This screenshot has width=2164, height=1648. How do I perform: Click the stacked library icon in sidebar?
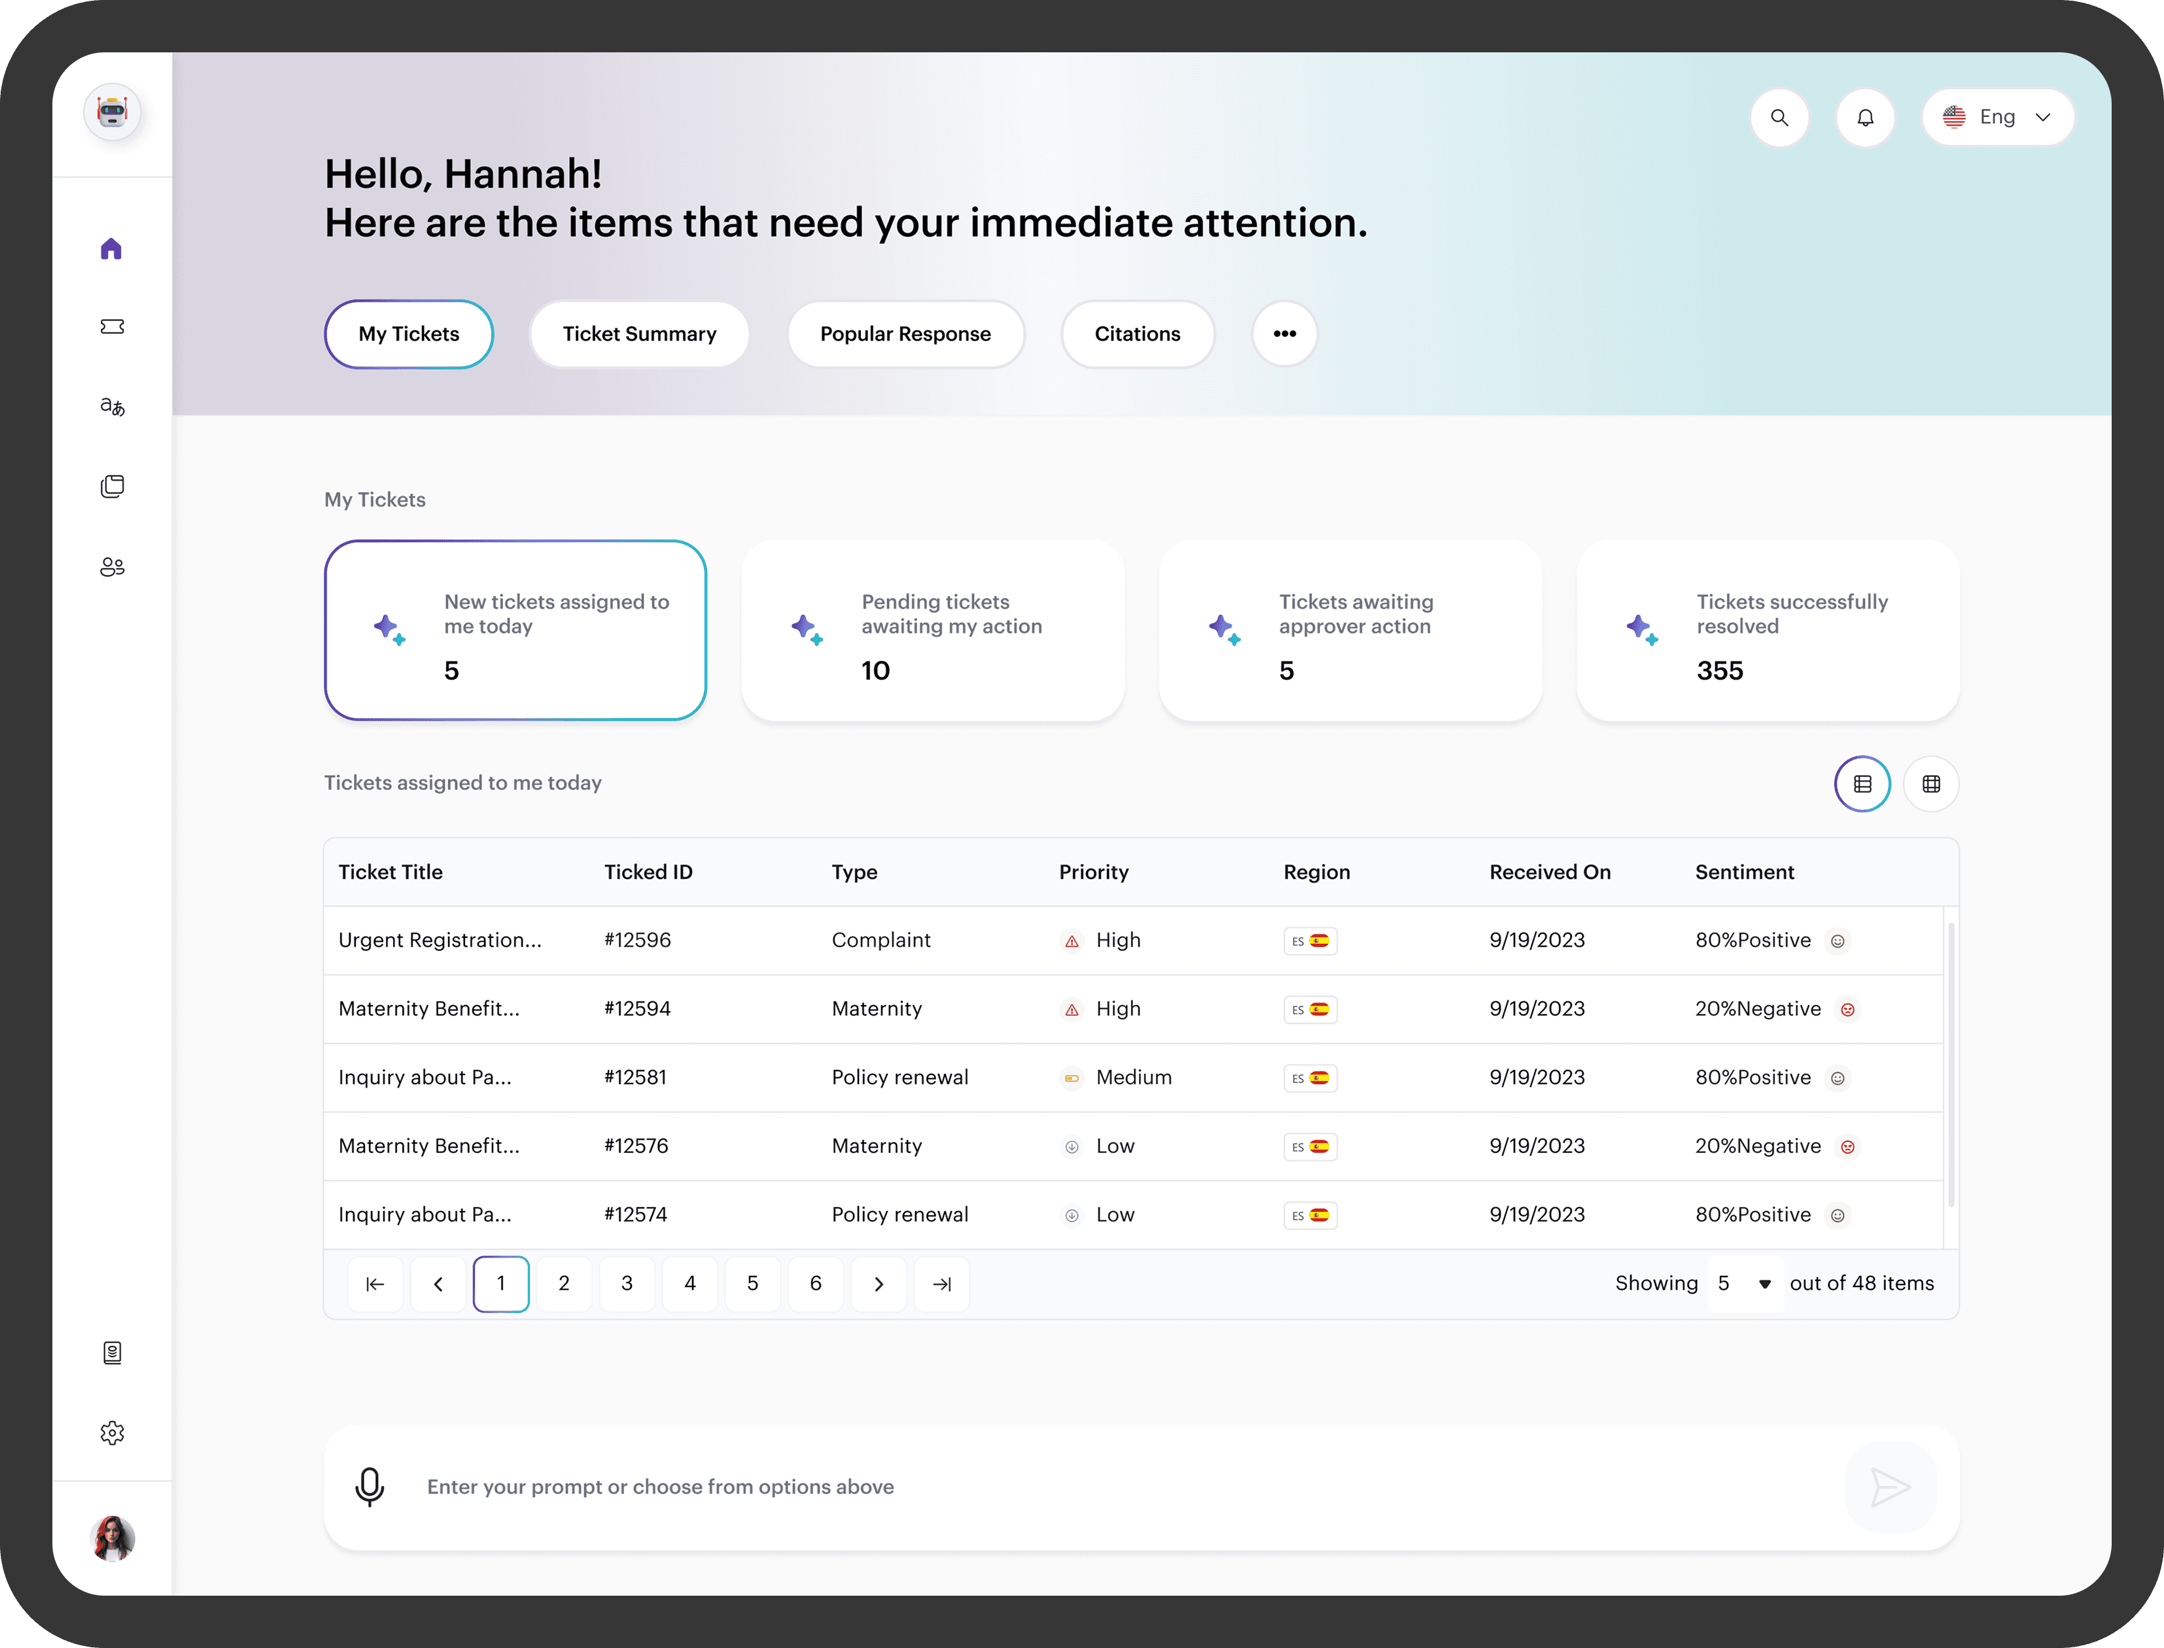(x=112, y=487)
